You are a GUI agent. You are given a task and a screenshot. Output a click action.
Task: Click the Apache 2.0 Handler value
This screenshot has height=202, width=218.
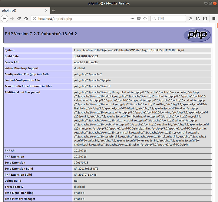[86, 62]
